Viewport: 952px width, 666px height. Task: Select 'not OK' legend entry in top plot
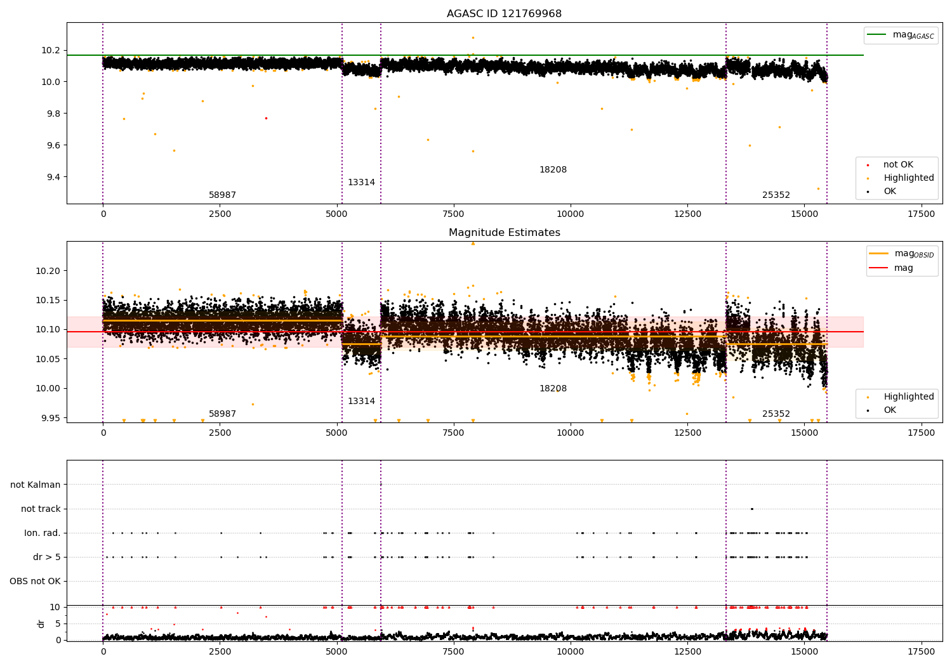(x=898, y=165)
